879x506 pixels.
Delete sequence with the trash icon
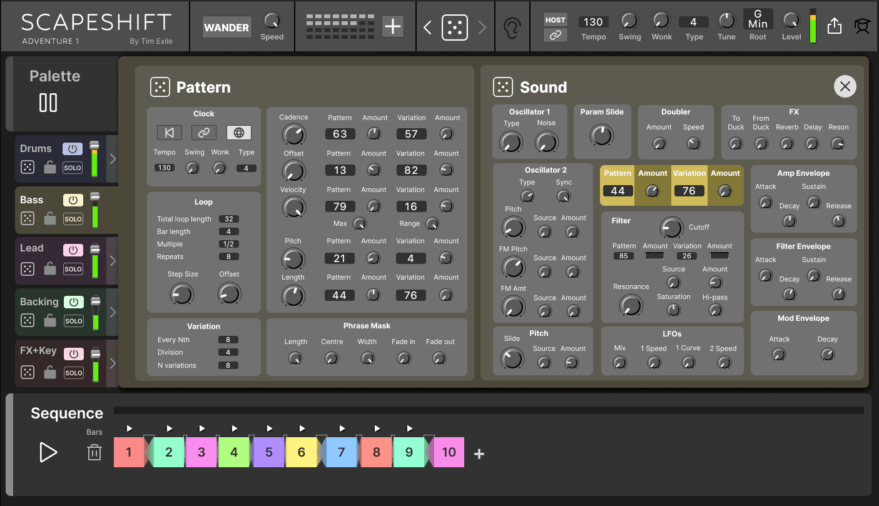point(94,452)
